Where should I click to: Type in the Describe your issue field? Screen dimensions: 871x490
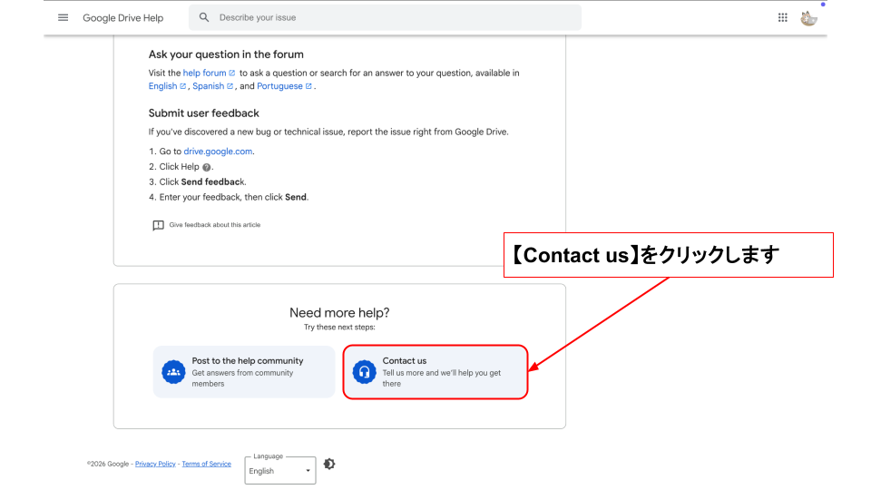coord(390,17)
